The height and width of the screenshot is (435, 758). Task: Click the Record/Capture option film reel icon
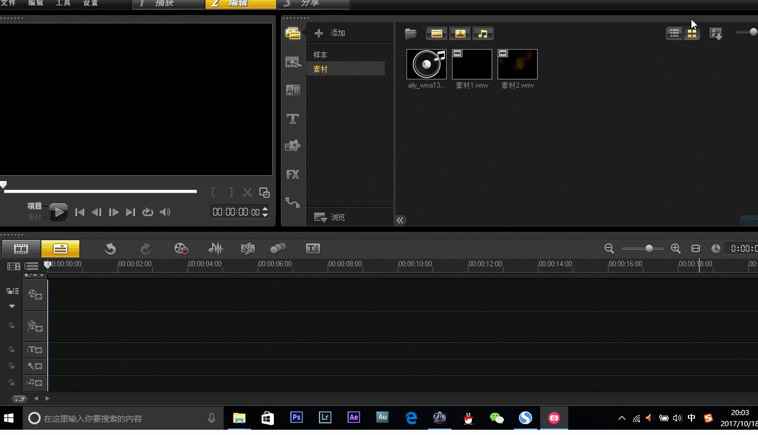coord(181,249)
